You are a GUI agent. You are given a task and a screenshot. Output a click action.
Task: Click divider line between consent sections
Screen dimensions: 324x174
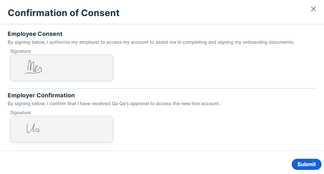click(x=162, y=88)
